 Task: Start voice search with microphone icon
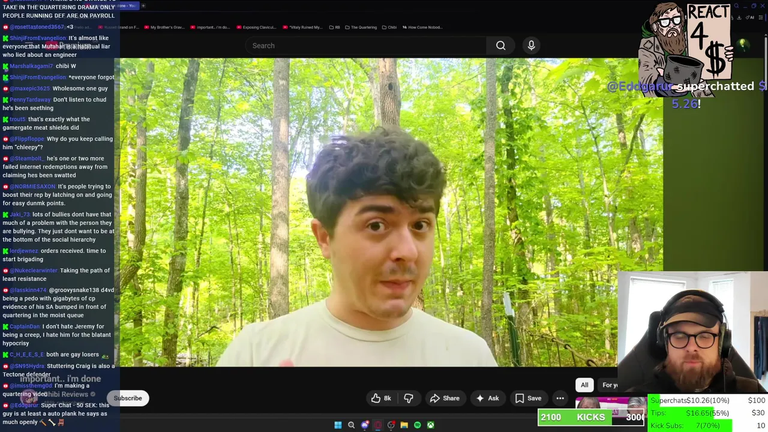point(531,46)
